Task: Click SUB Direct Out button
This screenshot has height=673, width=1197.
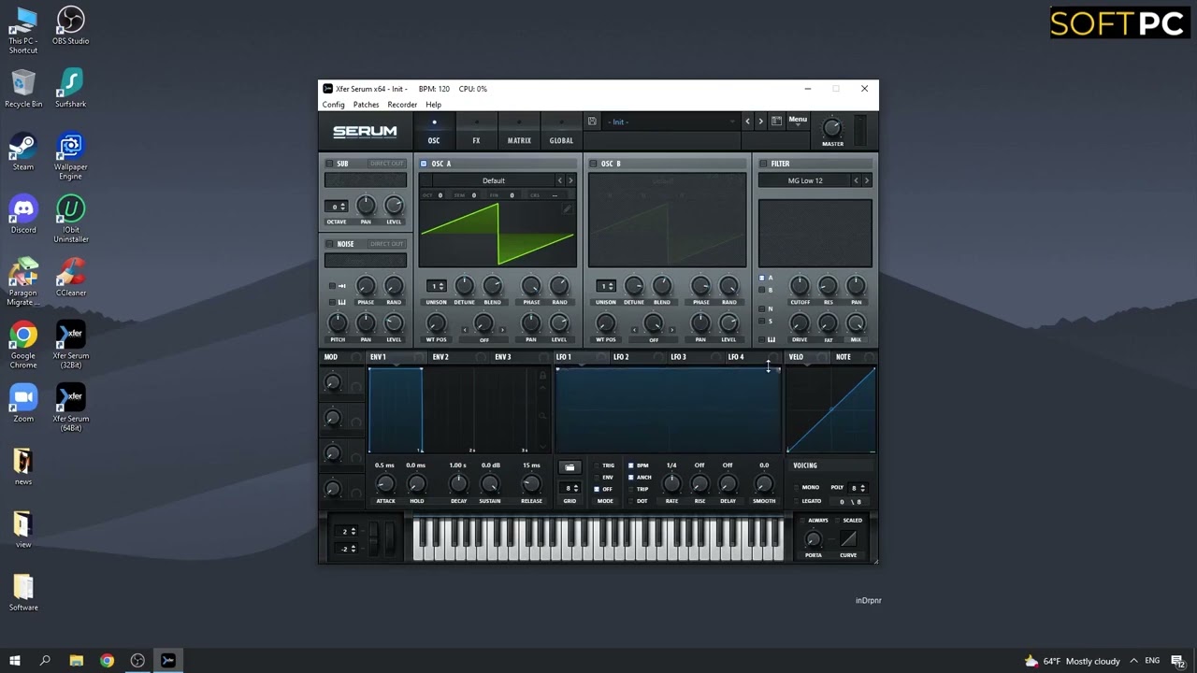Action: tap(386, 164)
